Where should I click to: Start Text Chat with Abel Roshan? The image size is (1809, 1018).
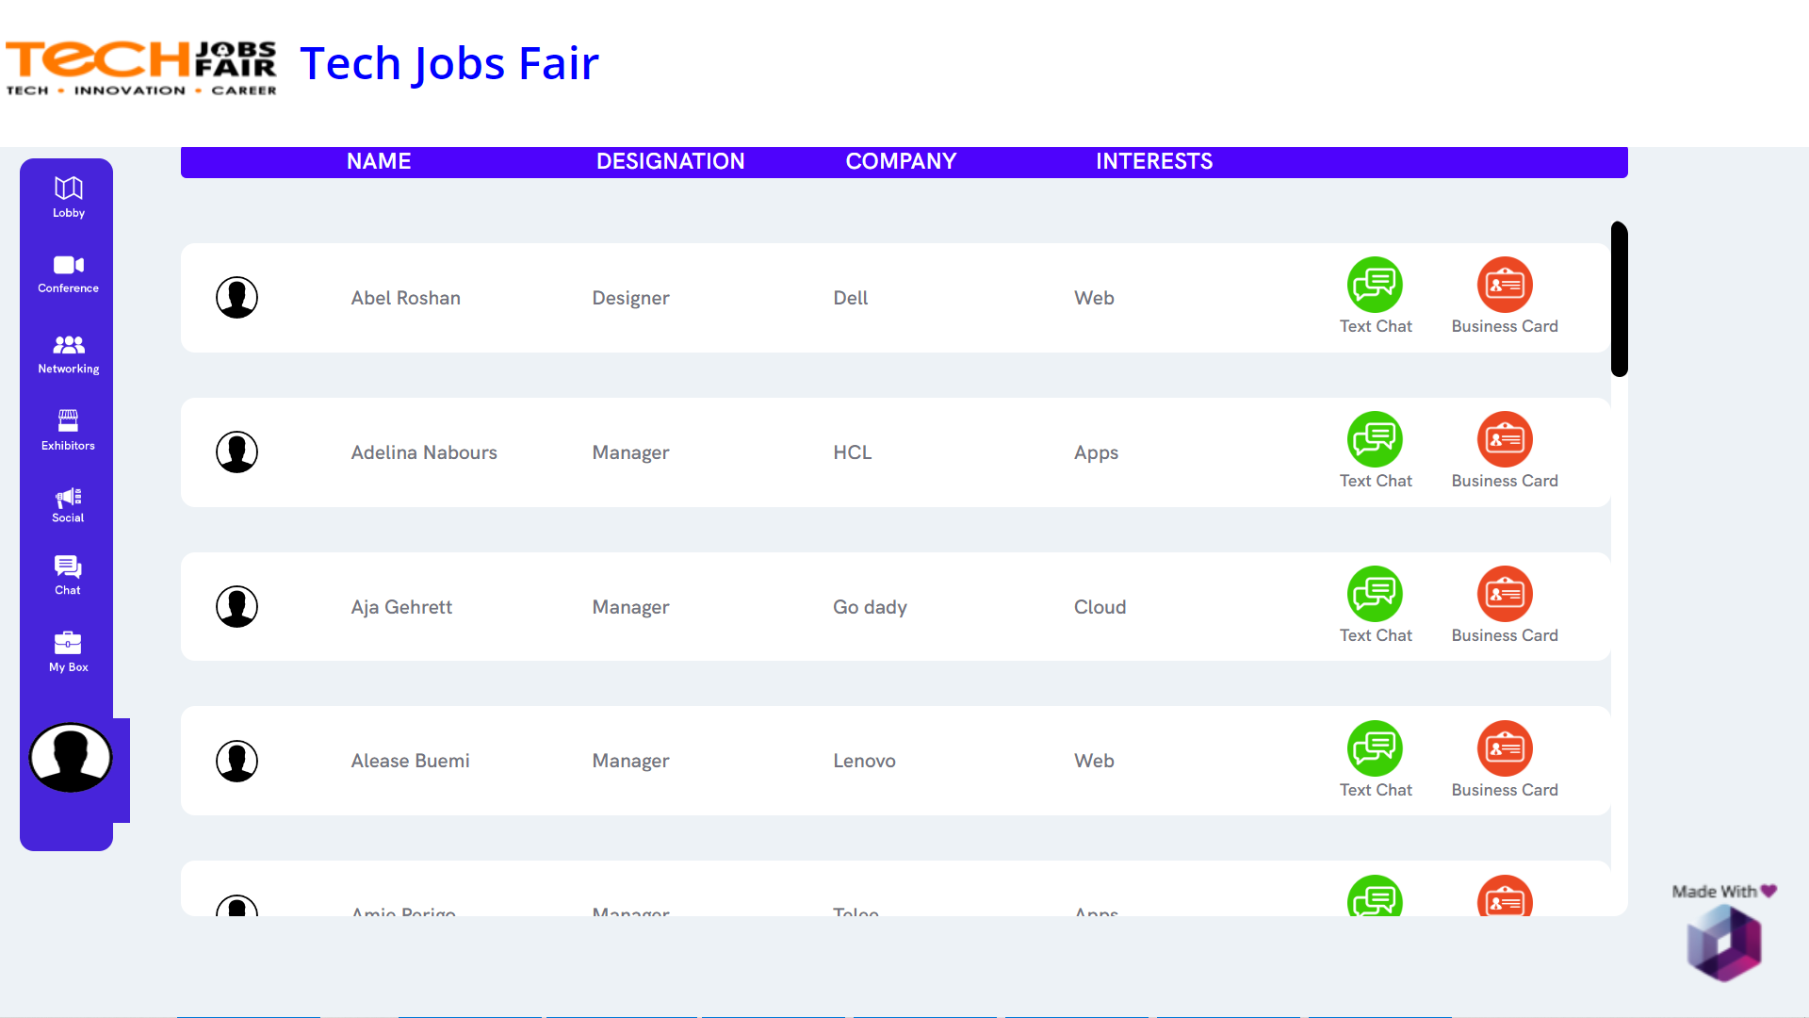[x=1375, y=285]
